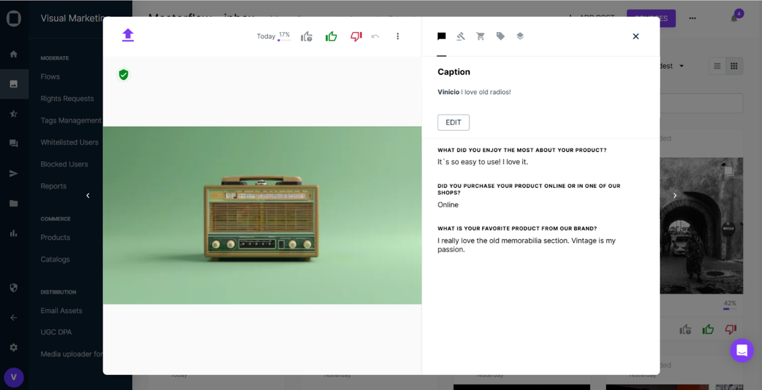Switch to grid view layout
Viewport: 762px width, 390px height.
734,66
